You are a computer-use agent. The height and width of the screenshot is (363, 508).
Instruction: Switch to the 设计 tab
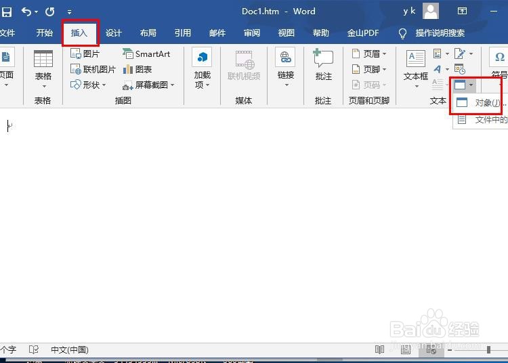(x=113, y=33)
